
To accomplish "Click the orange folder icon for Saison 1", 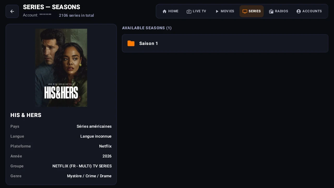I will pyautogui.click(x=131, y=43).
